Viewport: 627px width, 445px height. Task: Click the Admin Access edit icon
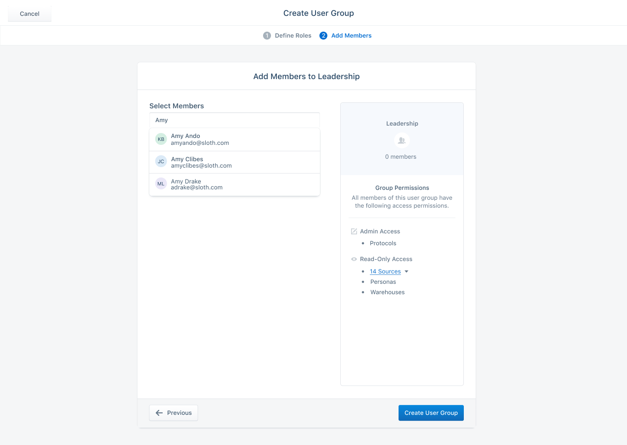point(354,231)
